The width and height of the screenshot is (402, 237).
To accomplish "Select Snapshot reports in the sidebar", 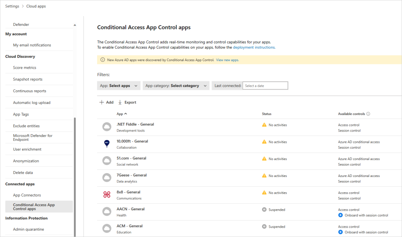I will click(27, 79).
